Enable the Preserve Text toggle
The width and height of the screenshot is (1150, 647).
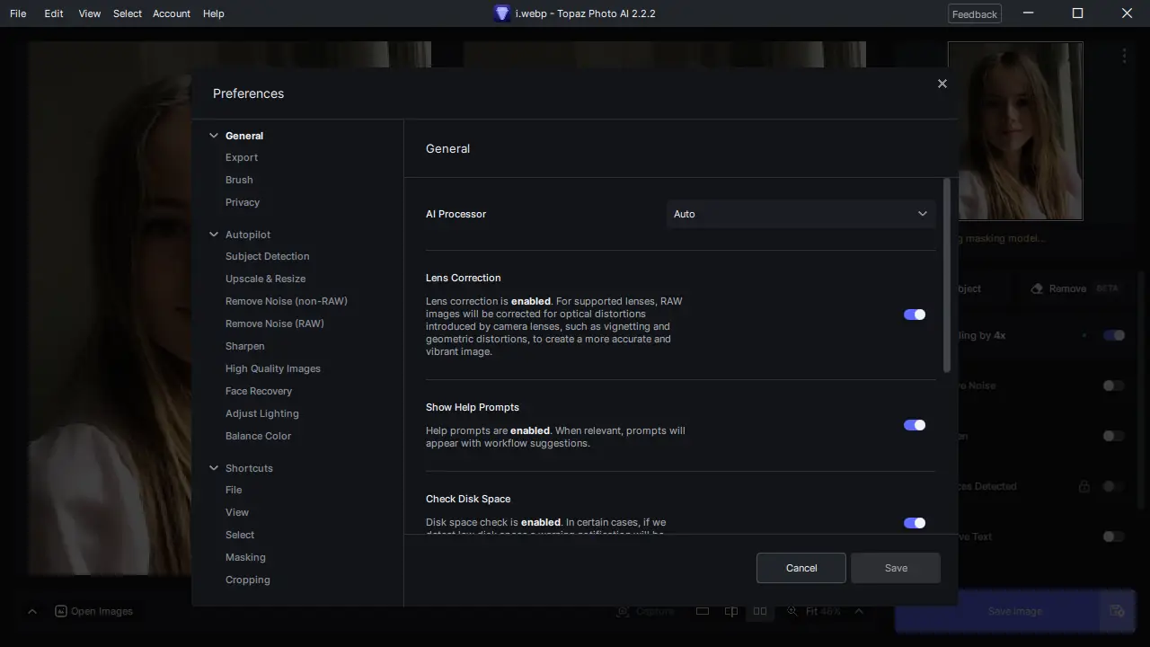coord(1114,536)
